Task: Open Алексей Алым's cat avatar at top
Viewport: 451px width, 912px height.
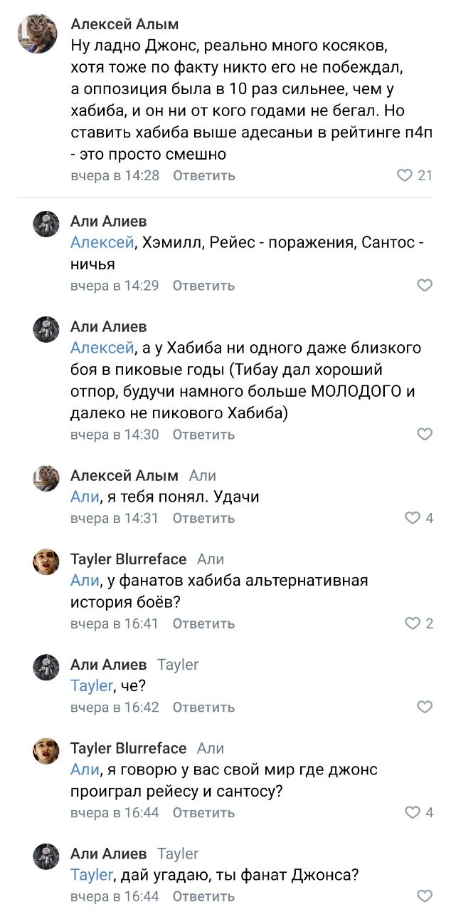Action: pos(38,34)
